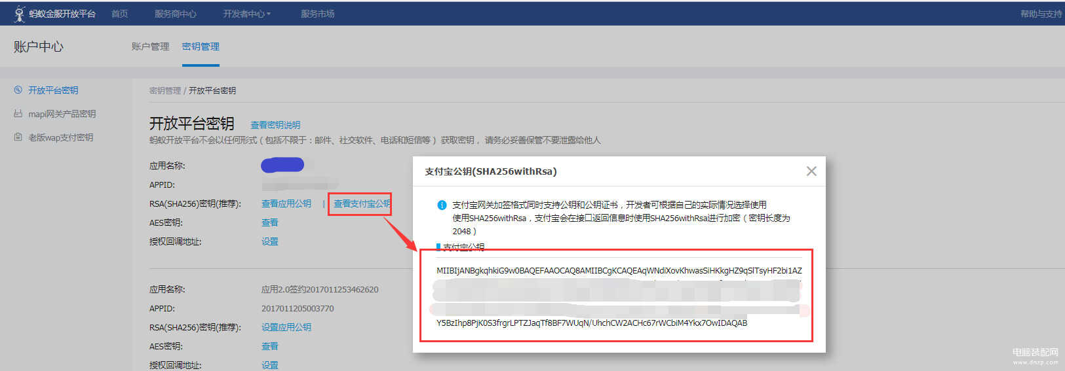The height and width of the screenshot is (371, 1065).
Task: Switch to the 账户管理 tab
Action: [x=150, y=46]
